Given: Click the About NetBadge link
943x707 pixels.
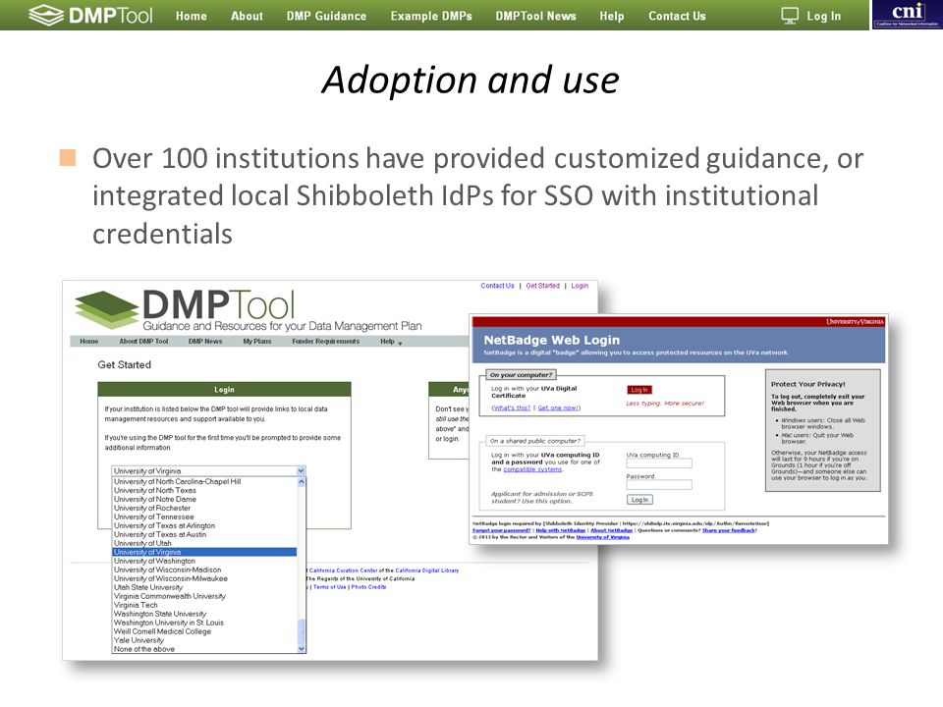Looking at the screenshot, I should click(612, 530).
